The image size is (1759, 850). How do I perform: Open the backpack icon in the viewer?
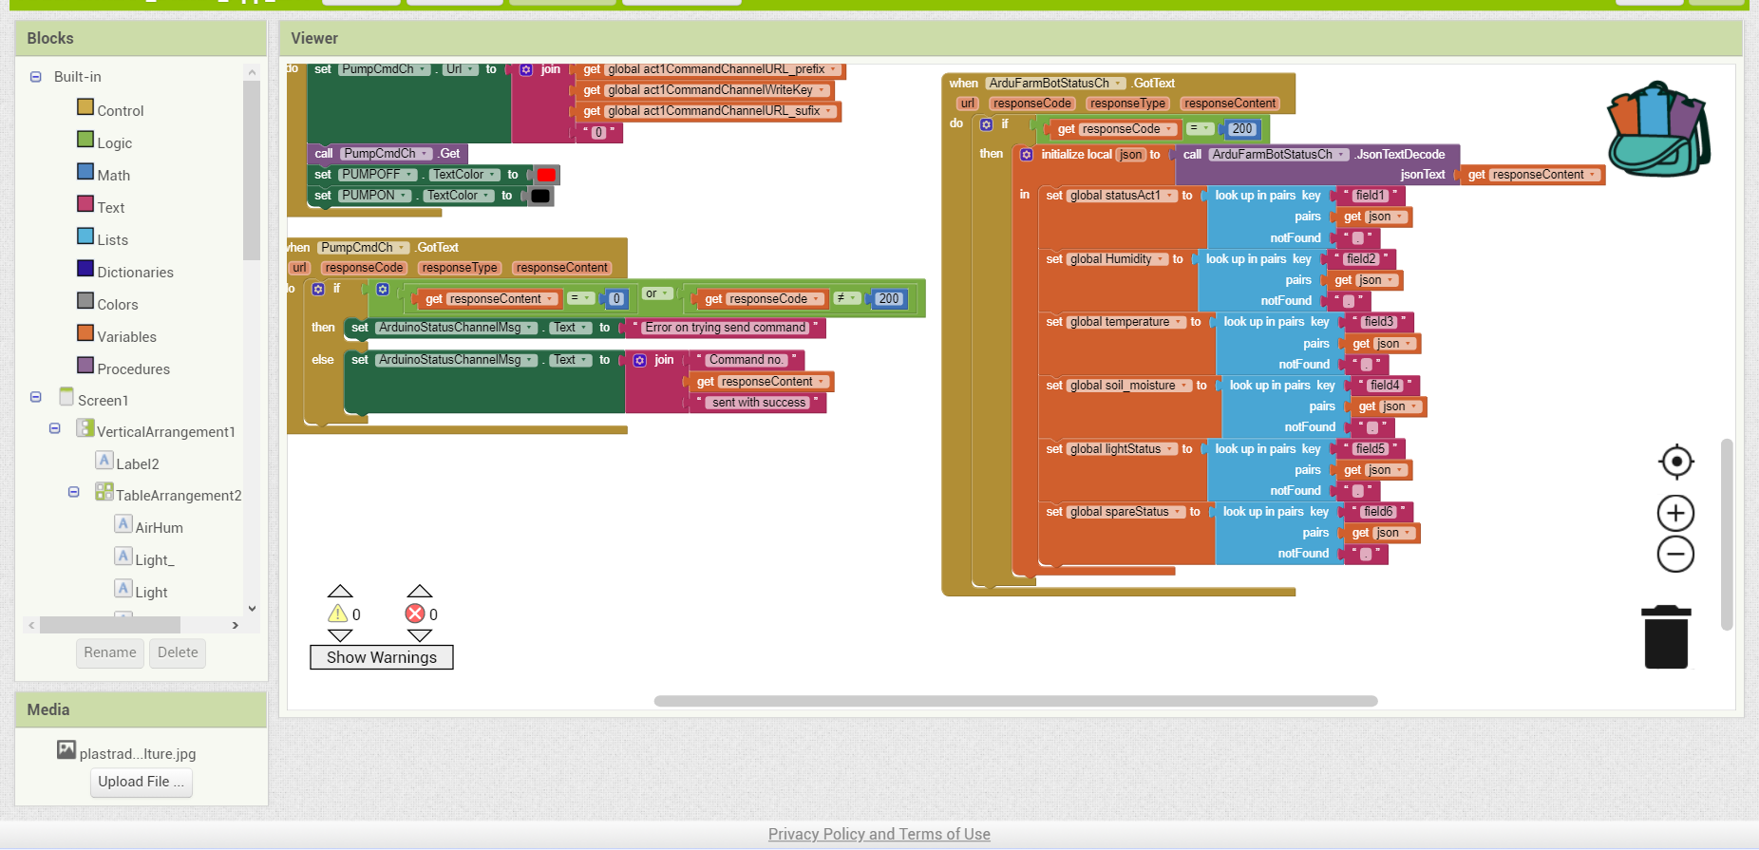pos(1658,129)
